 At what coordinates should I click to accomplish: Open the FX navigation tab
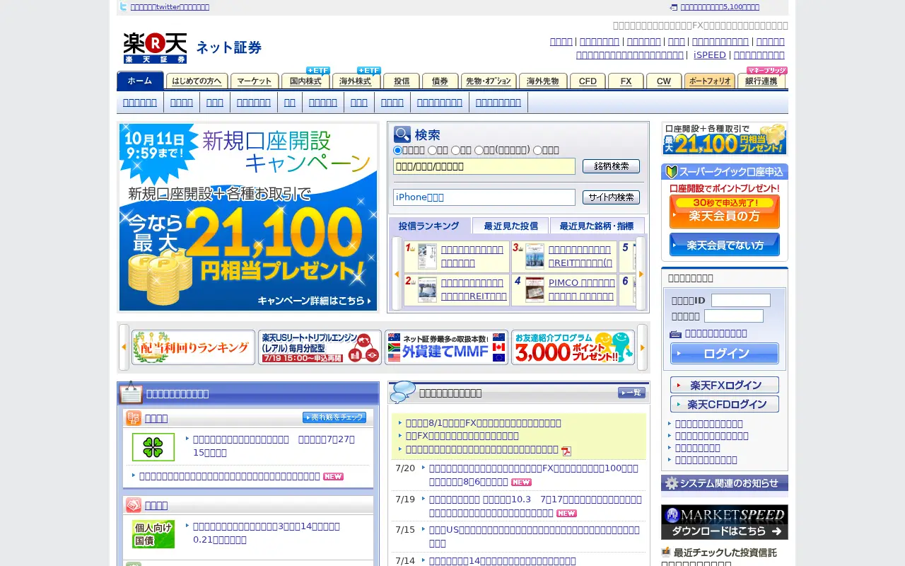point(626,81)
